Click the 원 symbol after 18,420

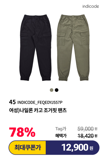click(x=96, y=136)
